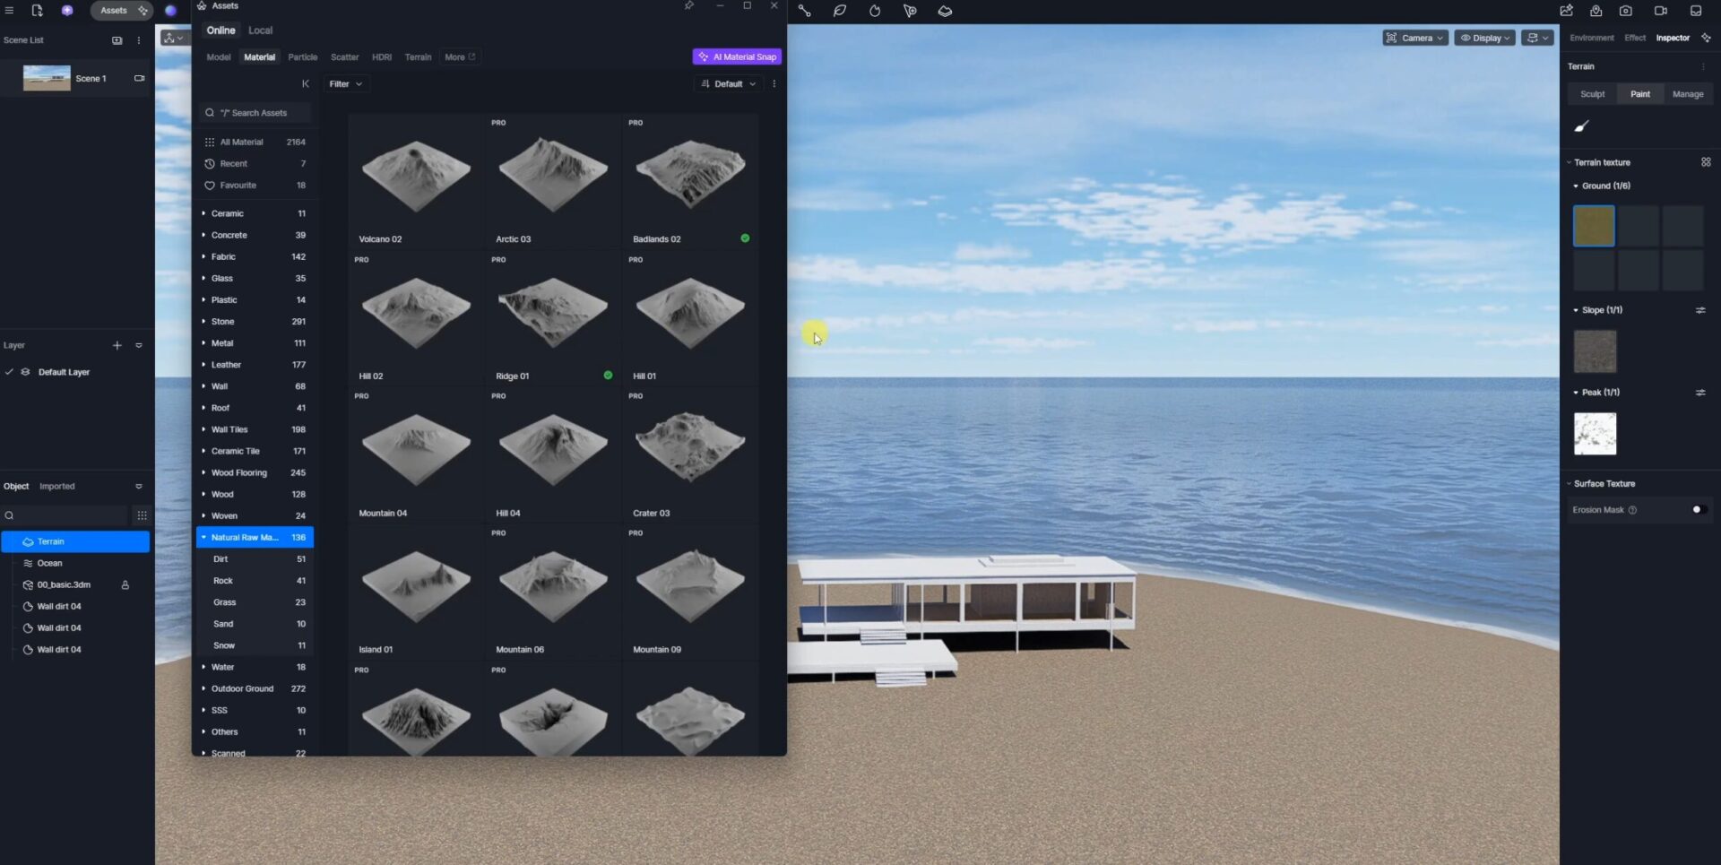Click the pin icon in Assets window

pyautogui.click(x=688, y=6)
